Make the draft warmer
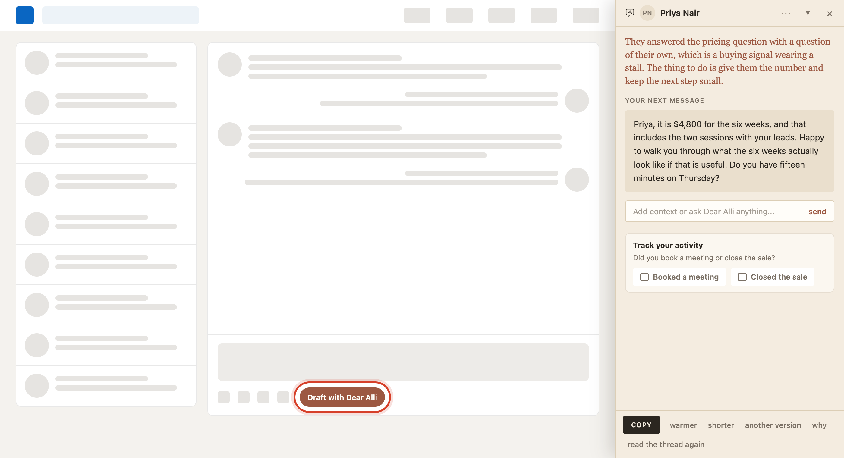 point(683,425)
